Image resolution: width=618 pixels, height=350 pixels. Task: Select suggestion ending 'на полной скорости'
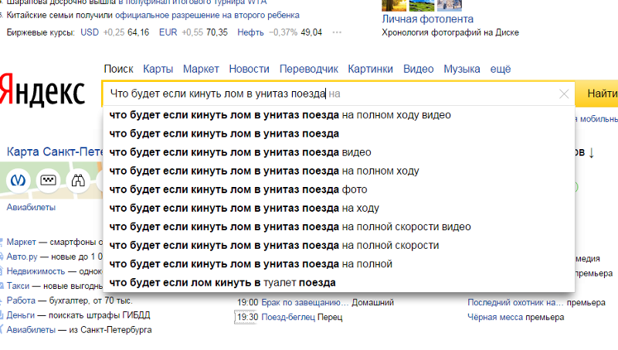(339, 246)
